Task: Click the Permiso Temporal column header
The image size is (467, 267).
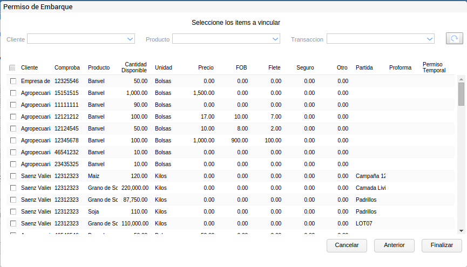Action: click(x=434, y=67)
